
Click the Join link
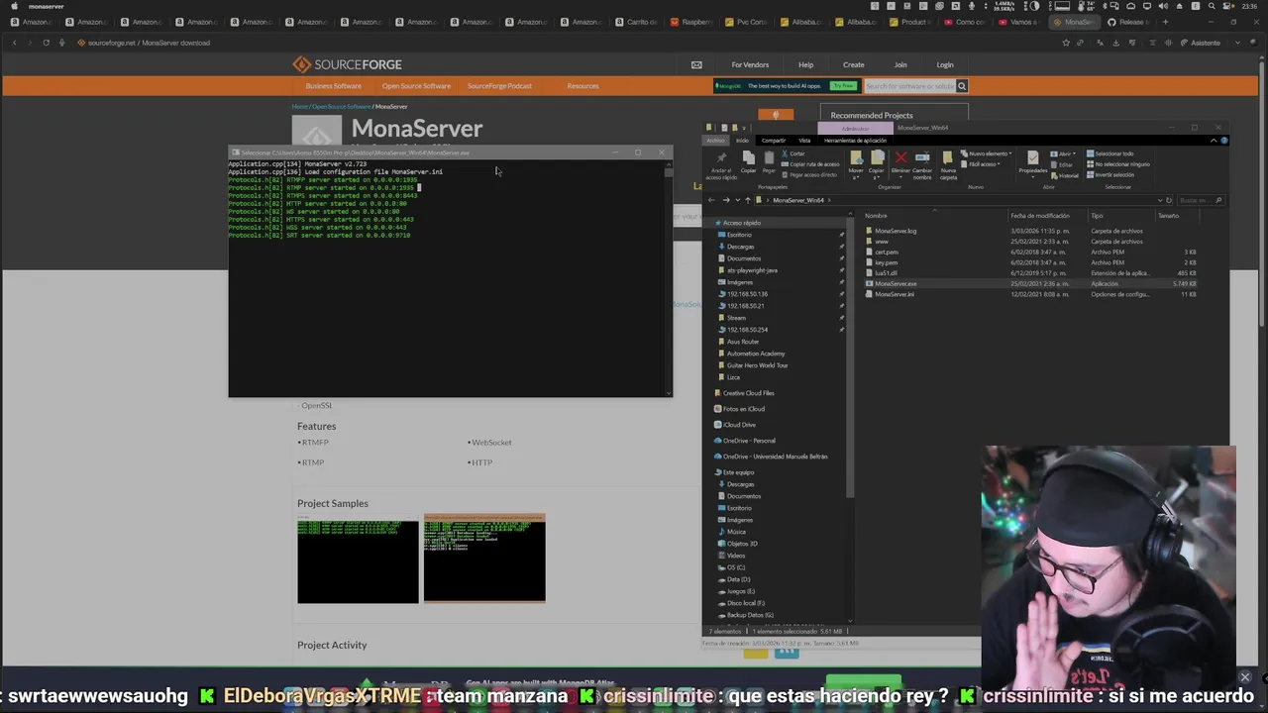tap(900, 64)
